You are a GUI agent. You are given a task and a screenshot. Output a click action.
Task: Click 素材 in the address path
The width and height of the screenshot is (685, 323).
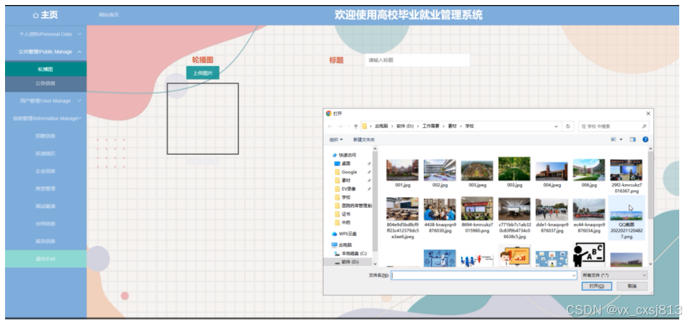(x=451, y=127)
